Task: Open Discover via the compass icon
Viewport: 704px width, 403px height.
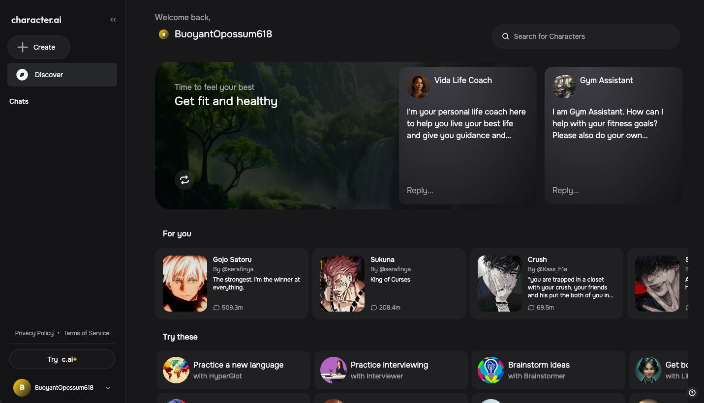Action: [x=22, y=75]
